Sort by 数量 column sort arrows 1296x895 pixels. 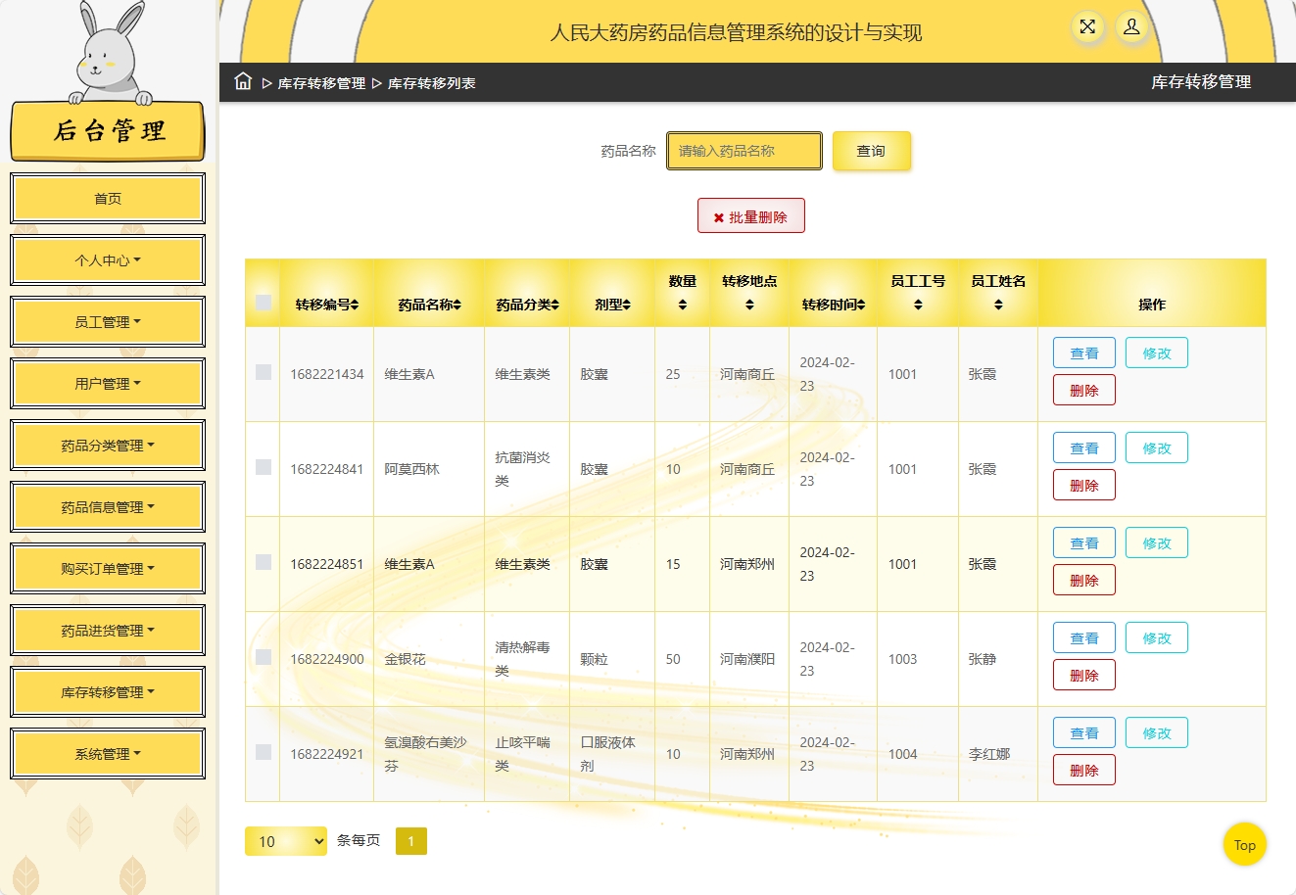coord(682,306)
